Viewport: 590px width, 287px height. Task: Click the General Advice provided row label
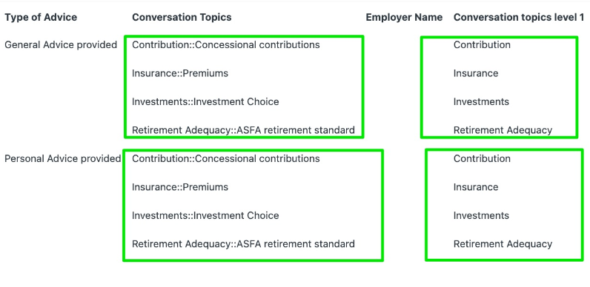coord(61,44)
